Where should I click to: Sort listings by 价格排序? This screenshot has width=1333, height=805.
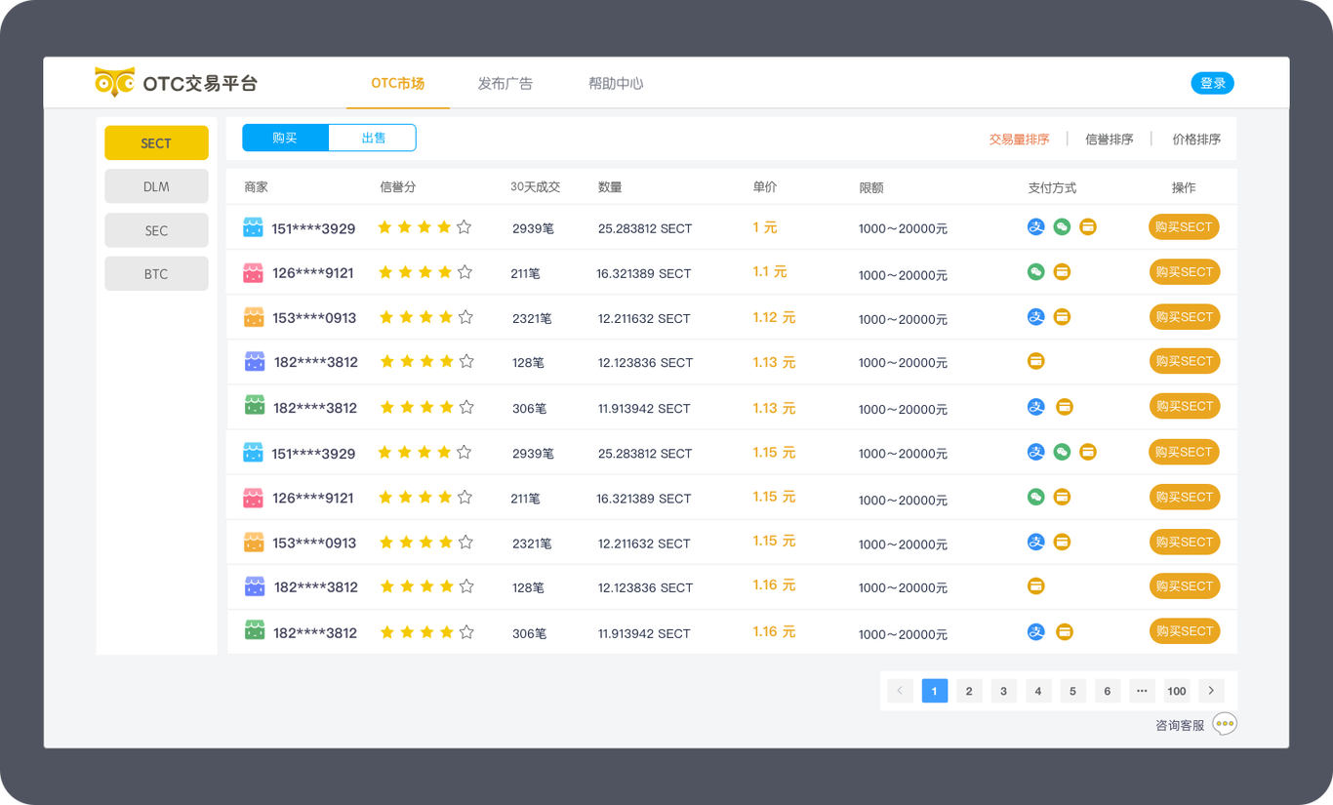(x=1196, y=140)
